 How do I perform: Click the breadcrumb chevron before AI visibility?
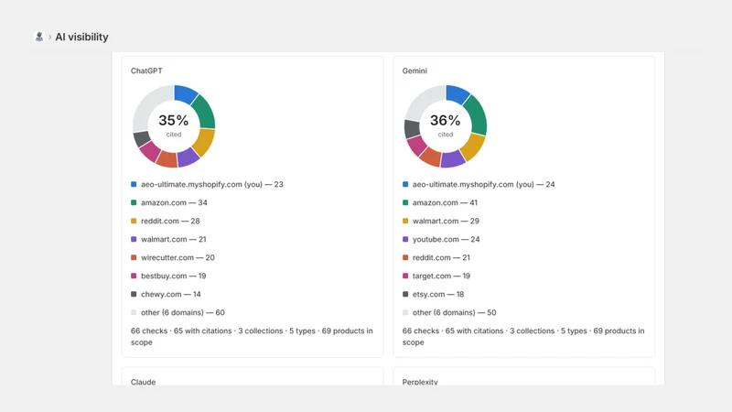50,37
